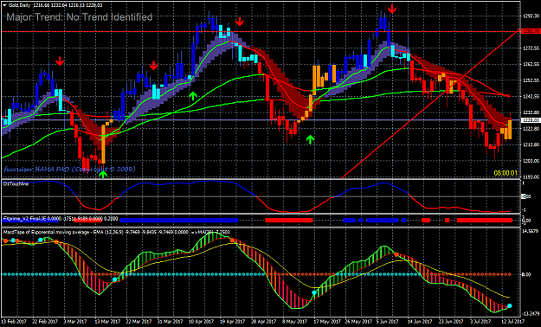Click the orange MACD signal dot near 5 Jun
This screenshot has width=541, height=327.
[396, 254]
